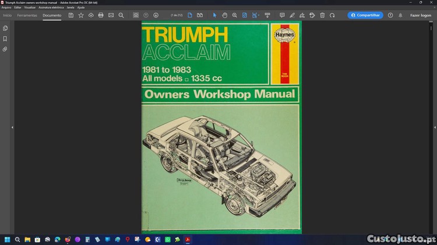
Task: Open the Janela menu
Action: coord(71,8)
